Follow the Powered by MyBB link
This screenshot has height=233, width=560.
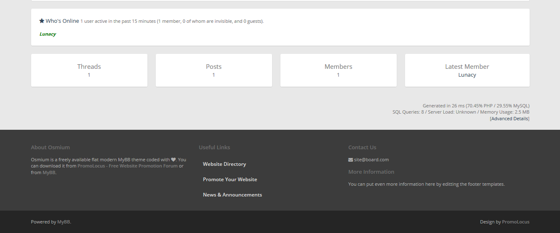(x=64, y=222)
